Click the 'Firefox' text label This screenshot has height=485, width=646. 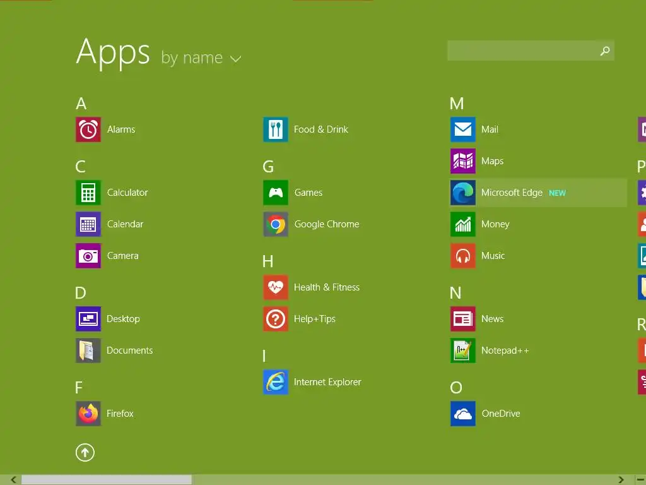pyautogui.click(x=120, y=414)
